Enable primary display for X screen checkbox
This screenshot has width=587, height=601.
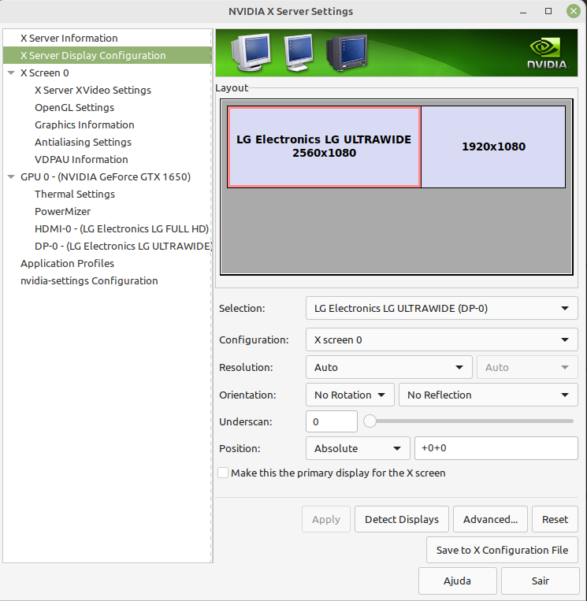(x=223, y=473)
